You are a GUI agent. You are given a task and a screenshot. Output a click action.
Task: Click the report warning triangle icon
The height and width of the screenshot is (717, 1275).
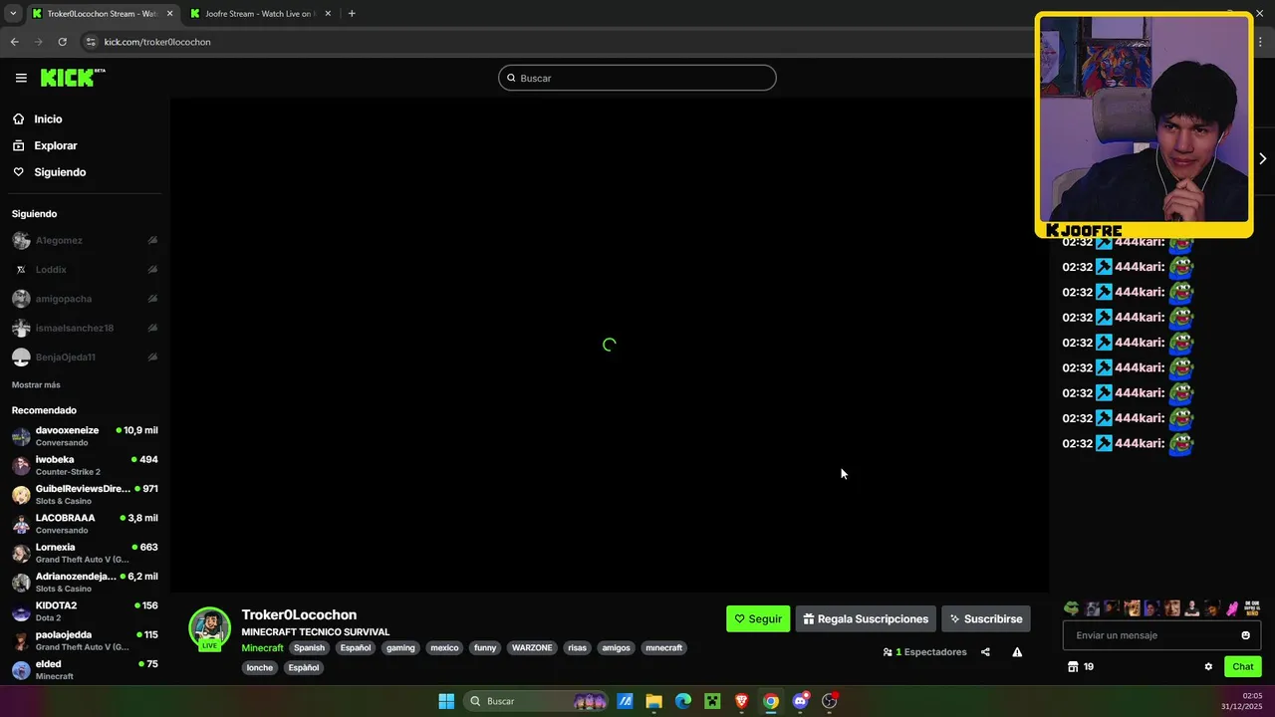pyautogui.click(x=1017, y=652)
